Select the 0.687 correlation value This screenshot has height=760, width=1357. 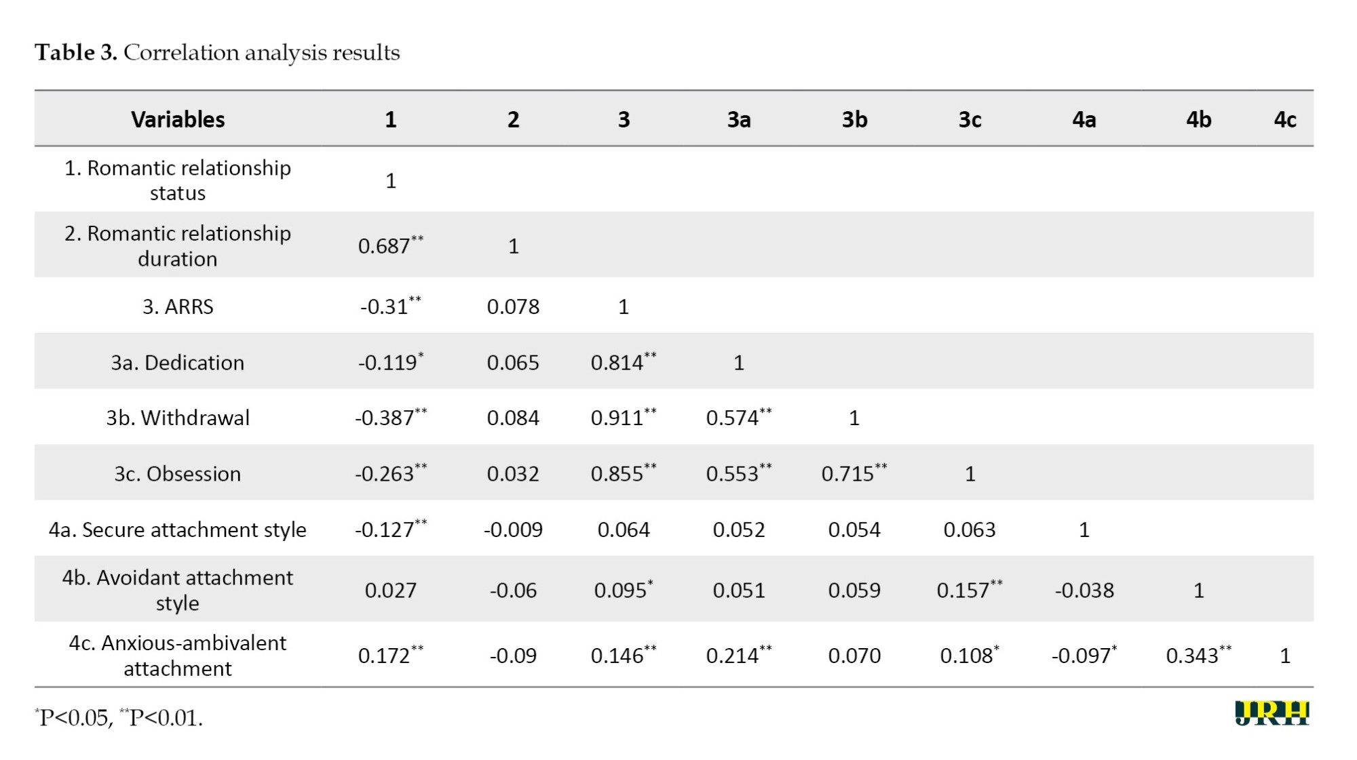(391, 245)
